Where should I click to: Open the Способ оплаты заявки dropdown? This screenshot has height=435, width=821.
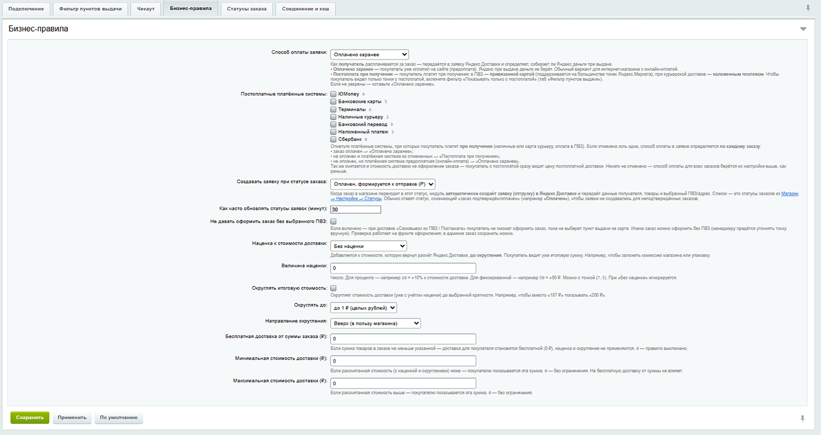tap(369, 54)
